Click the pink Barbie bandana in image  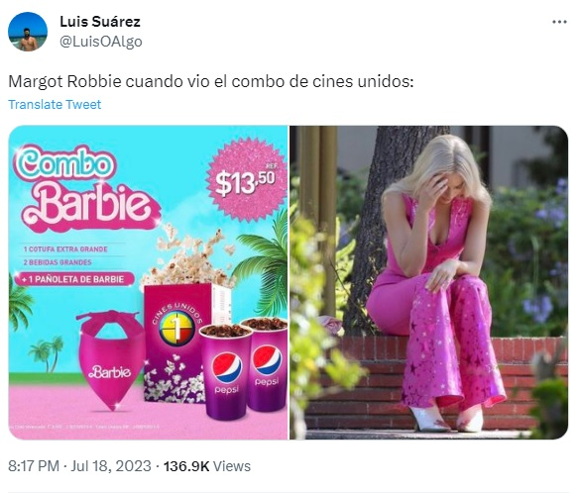pos(110,360)
